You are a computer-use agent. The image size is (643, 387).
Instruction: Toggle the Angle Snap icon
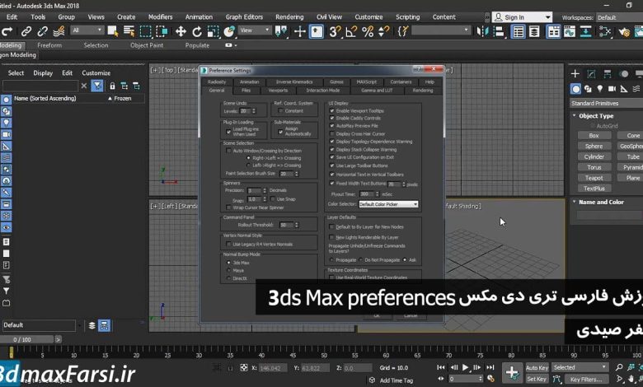[351, 31]
